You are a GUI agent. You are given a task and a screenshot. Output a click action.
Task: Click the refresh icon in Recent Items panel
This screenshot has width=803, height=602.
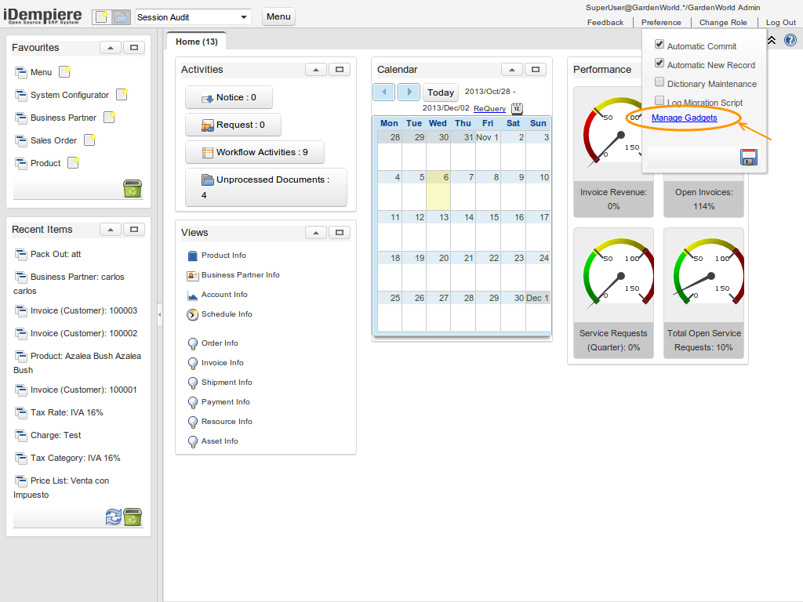click(114, 517)
